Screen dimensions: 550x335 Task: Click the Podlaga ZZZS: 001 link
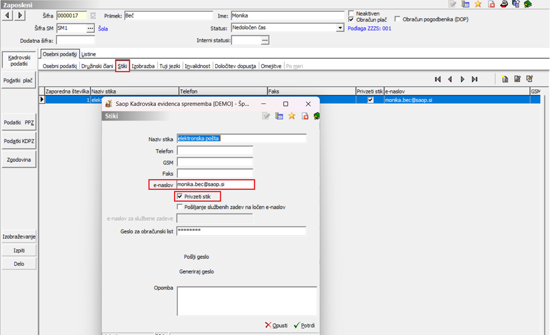point(369,28)
